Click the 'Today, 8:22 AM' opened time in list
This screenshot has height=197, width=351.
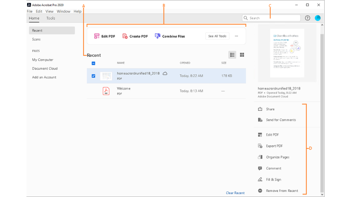tap(191, 76)
